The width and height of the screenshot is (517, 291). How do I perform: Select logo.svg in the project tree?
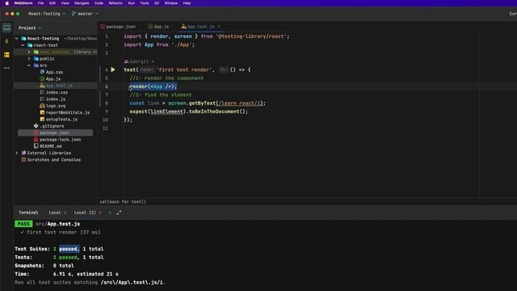(56, 106)
